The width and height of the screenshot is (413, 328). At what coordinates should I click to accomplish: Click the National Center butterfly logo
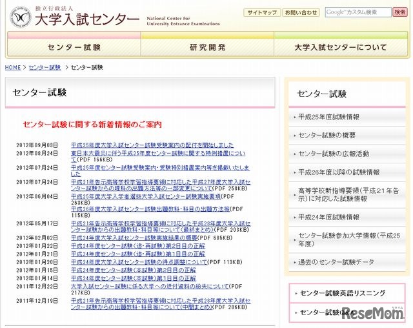coord(20,17)
